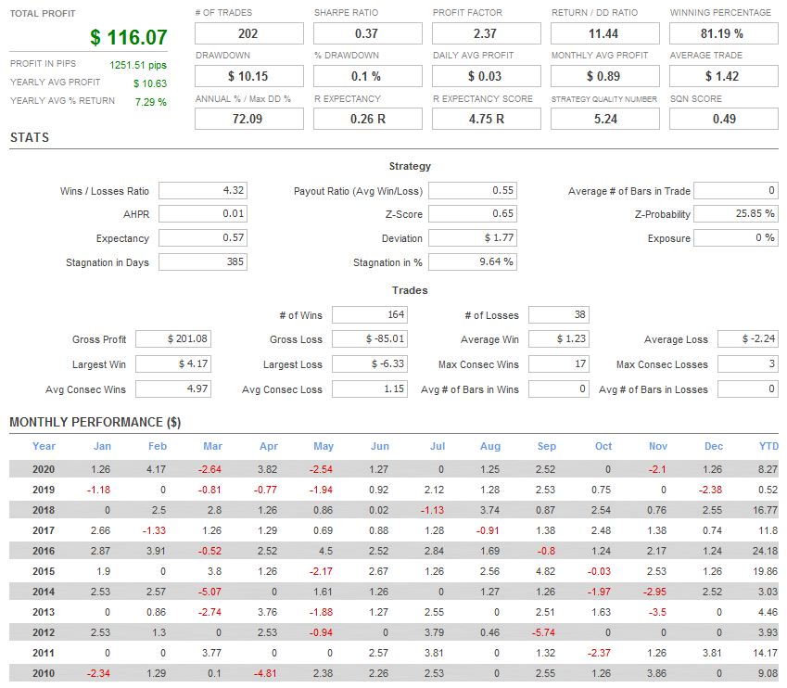This screenshot has width=787, height=688.
Task: Click the Daily Avg Profit value $ 0.03
Action: point(487,76)
